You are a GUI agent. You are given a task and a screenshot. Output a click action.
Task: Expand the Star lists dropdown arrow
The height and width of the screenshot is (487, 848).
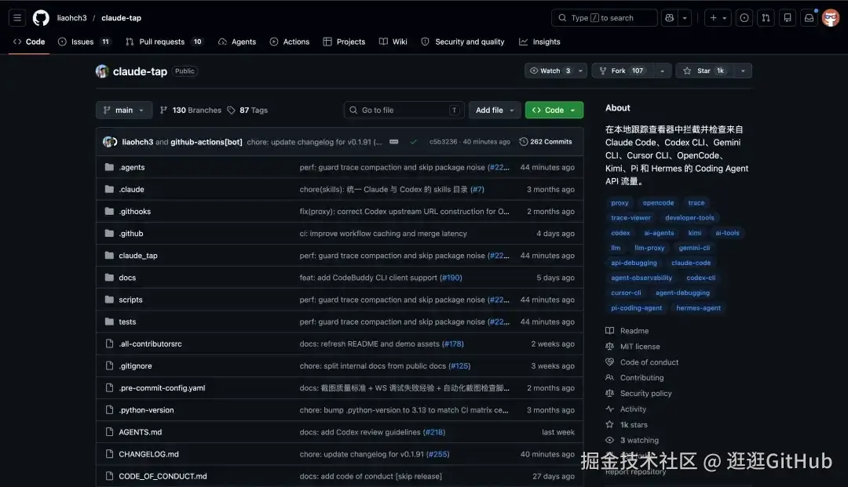coord(743,71)
